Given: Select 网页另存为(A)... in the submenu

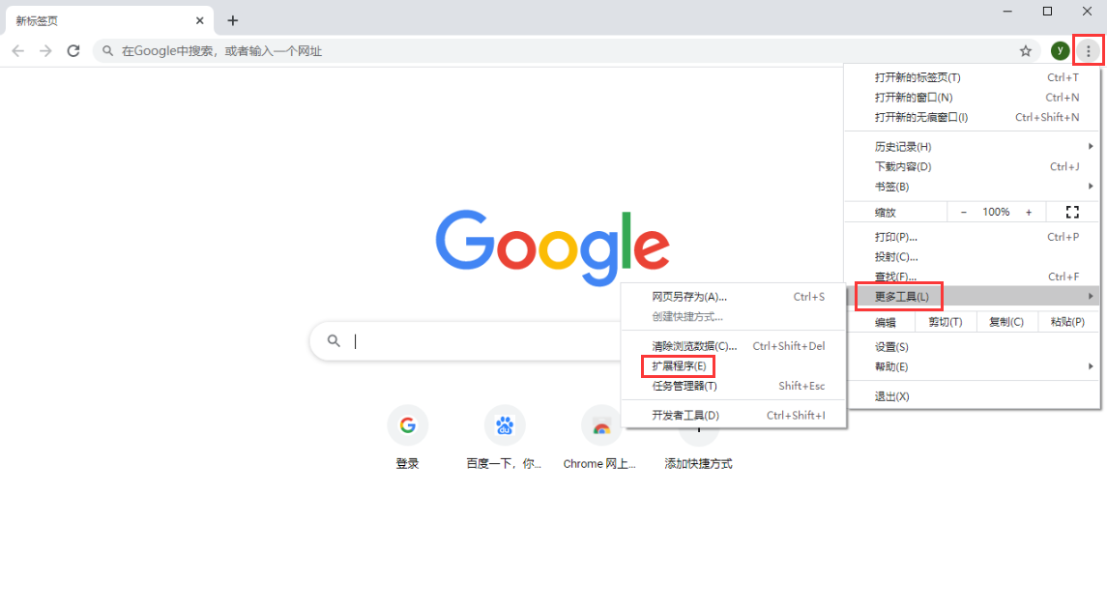Looking at the screenshot, I should click(734, 297).
